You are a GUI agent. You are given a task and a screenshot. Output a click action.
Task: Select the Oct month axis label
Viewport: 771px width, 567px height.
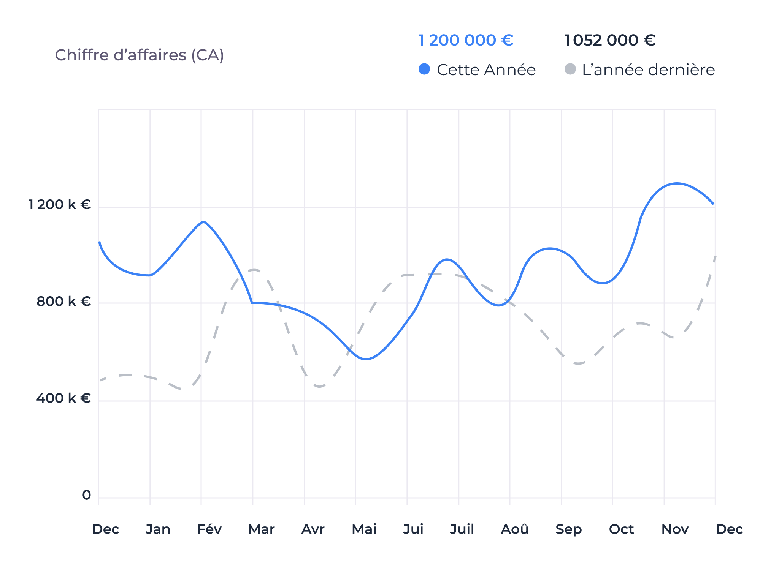(621, 529)
